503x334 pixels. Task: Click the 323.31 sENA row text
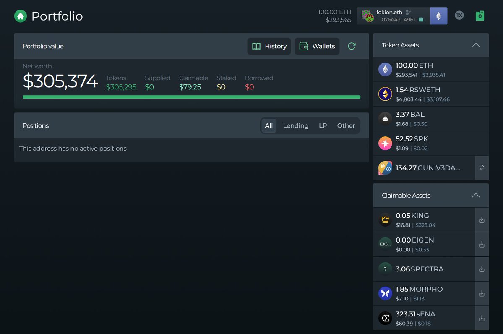[415, 314]
